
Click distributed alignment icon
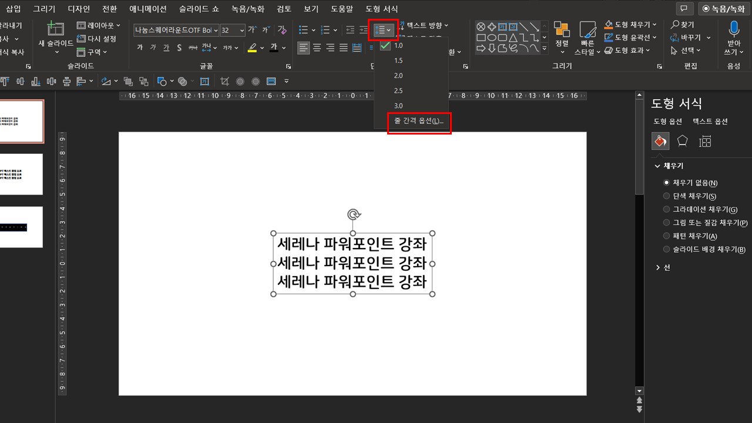[x=357, y=48]
